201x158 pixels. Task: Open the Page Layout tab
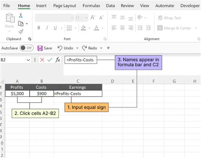(64, 6)
